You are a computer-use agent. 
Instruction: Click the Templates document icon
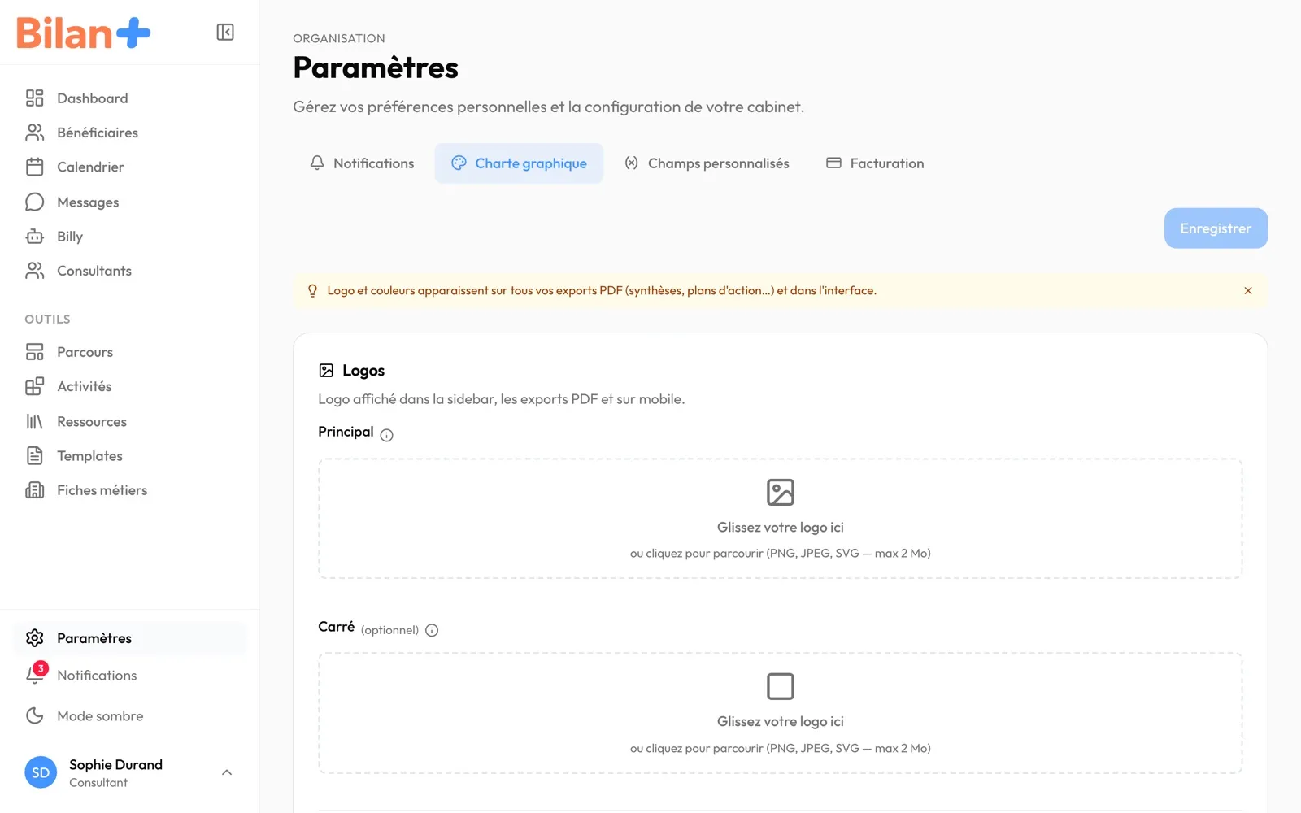point(34,455)
